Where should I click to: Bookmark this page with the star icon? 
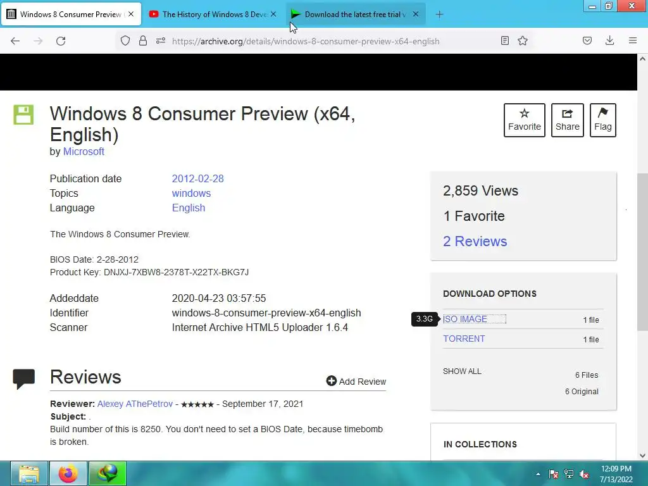523,40
